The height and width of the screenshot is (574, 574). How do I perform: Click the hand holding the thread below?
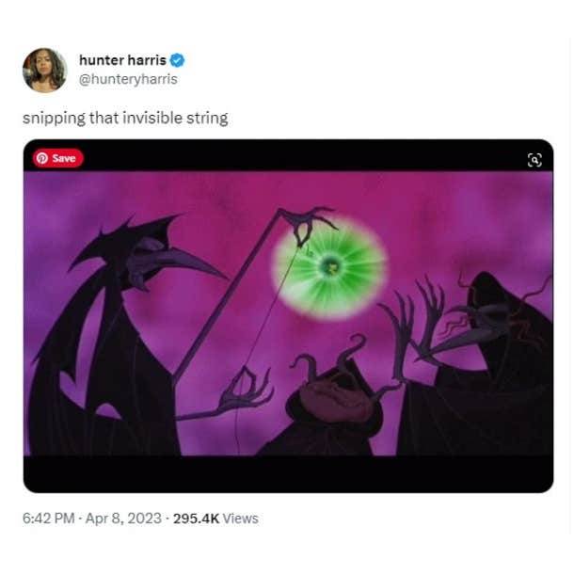[x=246, y=391]
